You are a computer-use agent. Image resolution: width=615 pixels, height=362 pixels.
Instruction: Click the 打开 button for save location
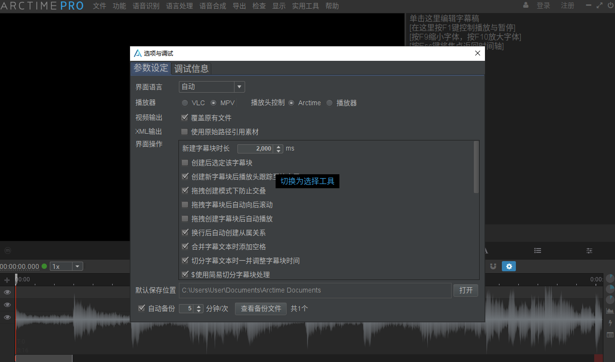[465, 290]
